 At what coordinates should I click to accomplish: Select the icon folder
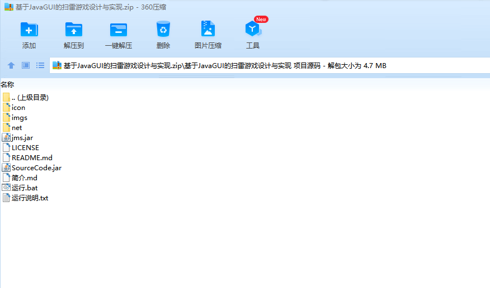pos(14,108)
